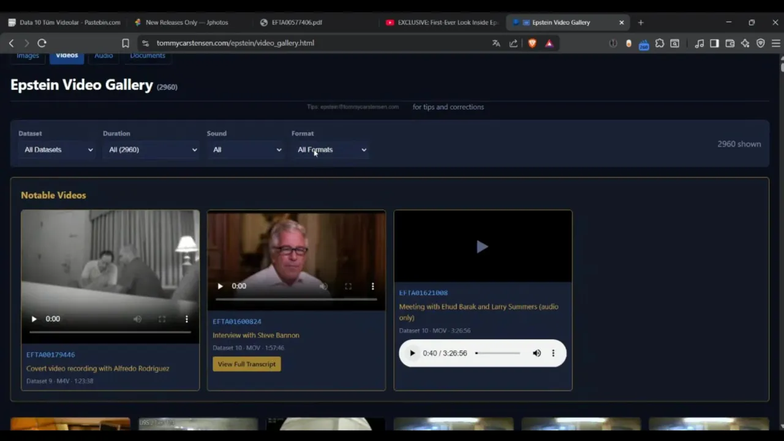Open the Brave Wallet icon
Image resolution: width=784 pixels, height=441 pixels.
tap(729, 43)
